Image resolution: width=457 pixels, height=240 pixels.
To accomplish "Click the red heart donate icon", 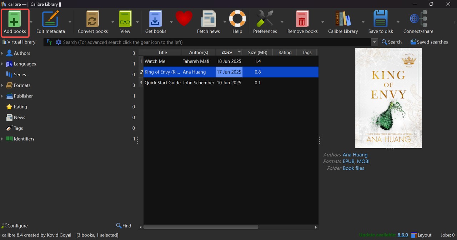I will (184, 19).
